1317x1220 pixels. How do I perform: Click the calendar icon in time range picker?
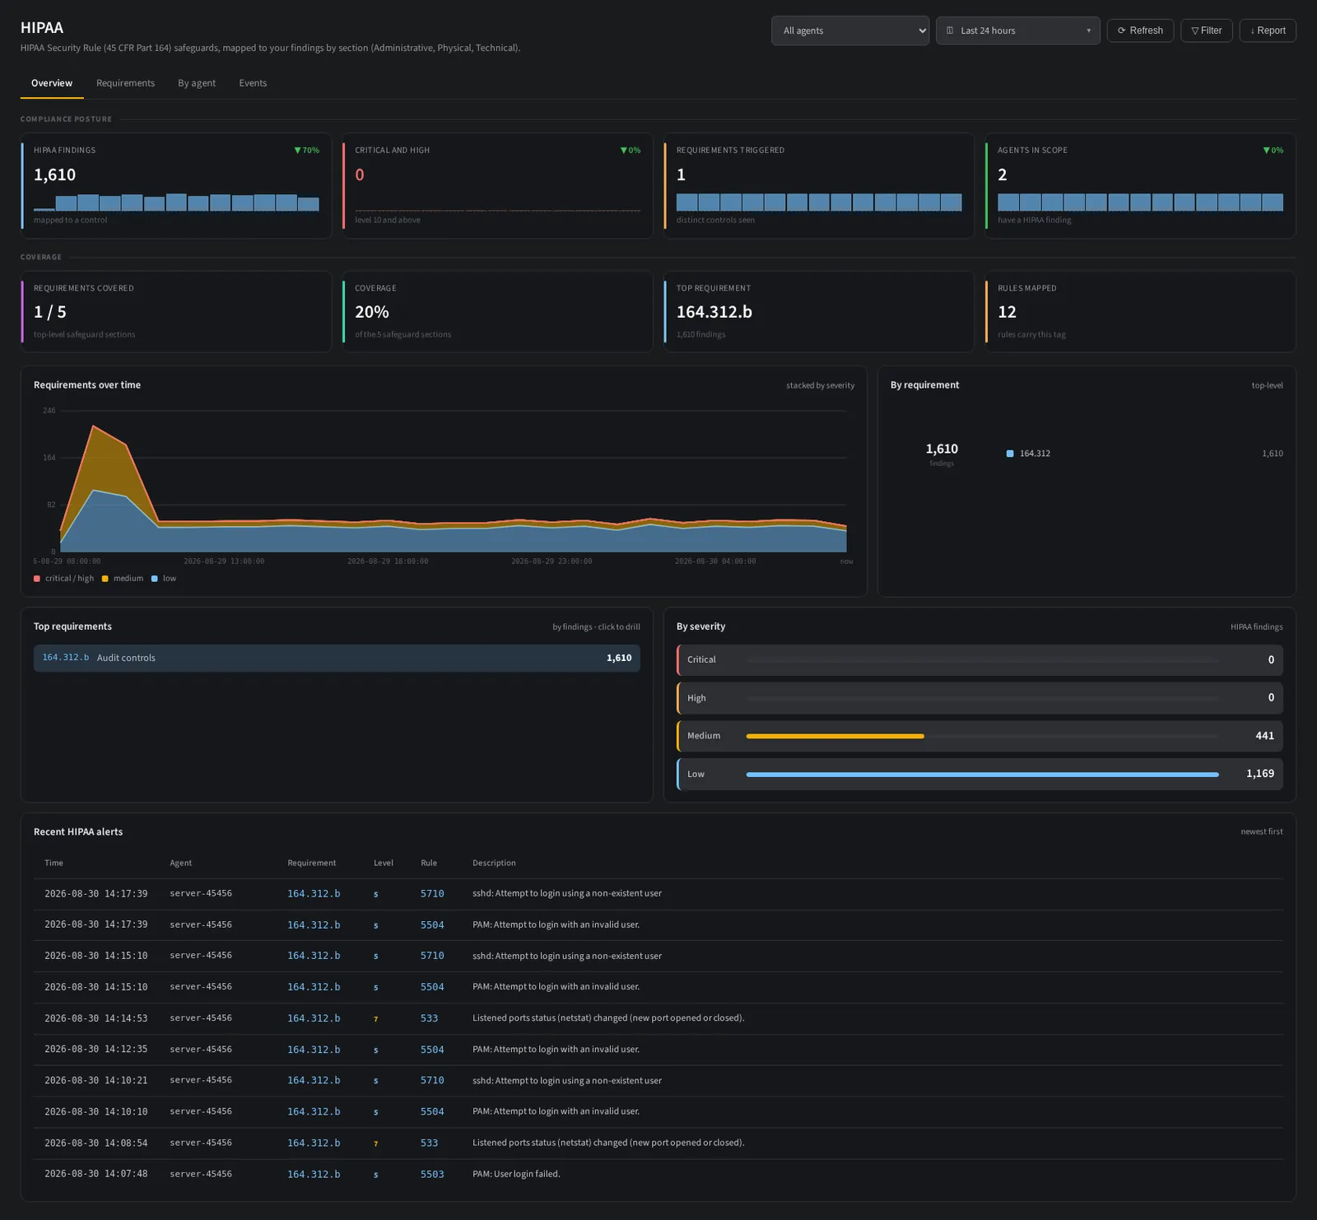(x=950, y=30)
